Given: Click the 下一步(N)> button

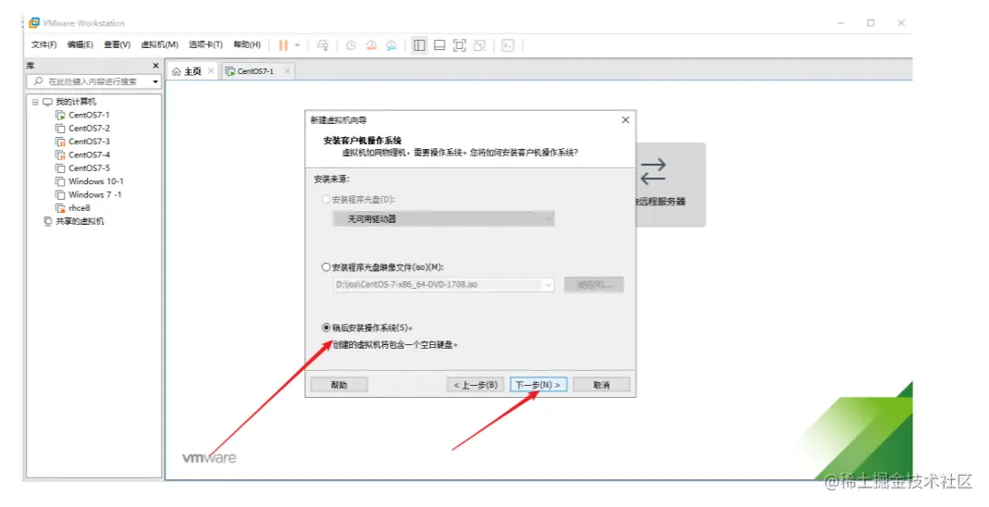Looking at the screenshot, I should [538, 384].
